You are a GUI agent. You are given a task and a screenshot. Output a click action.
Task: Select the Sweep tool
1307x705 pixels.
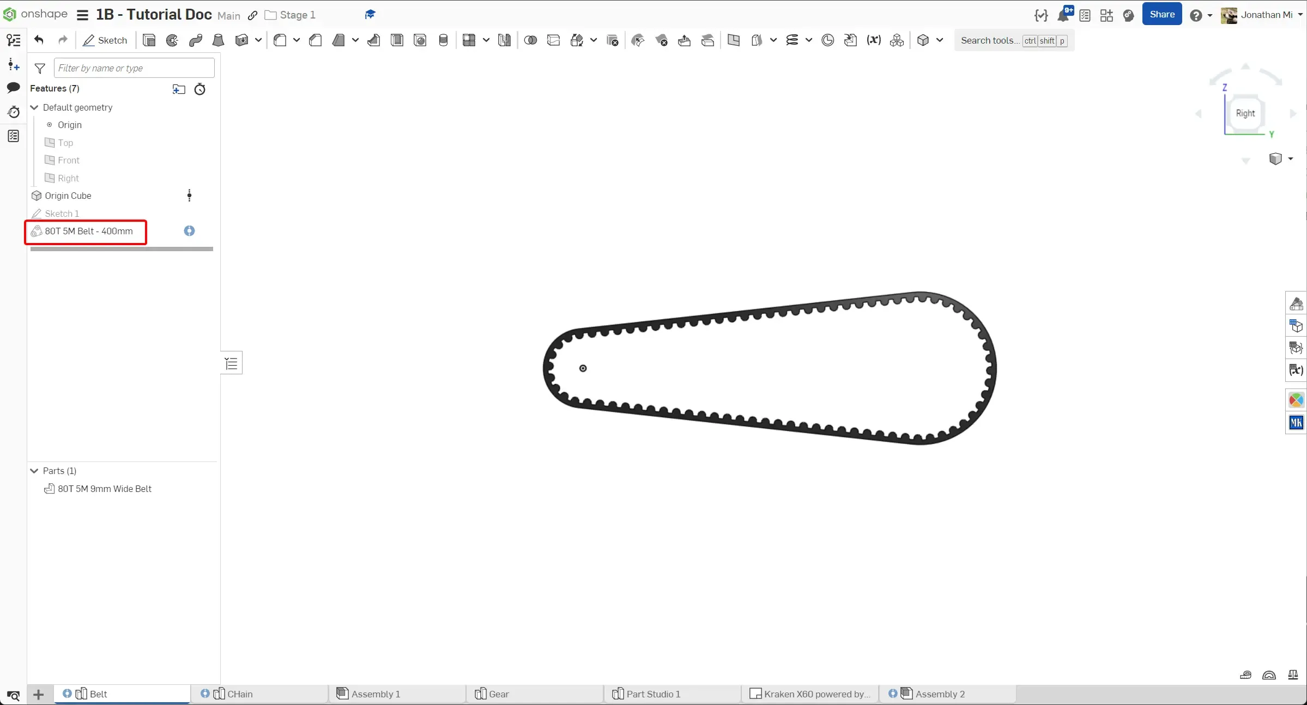[195, 40]
